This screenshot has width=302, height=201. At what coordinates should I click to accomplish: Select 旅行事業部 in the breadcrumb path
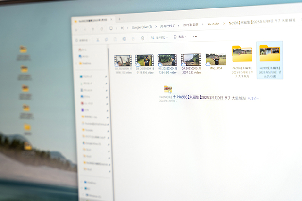point(191,25)
